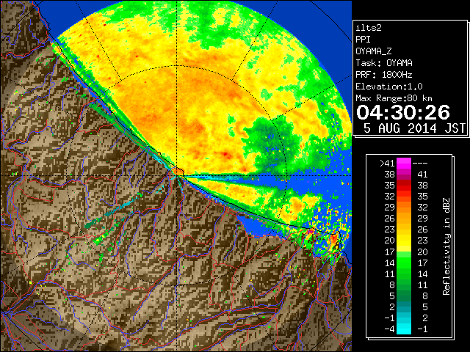The width and height of the screenshot is (470, 352).
Task: Click the '-4' legend value
Action: click(389, 329)
